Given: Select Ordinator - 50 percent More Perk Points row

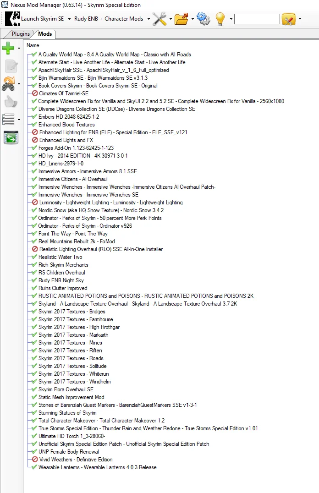Looking at the screenshot, I should click(x=100, y=218).
